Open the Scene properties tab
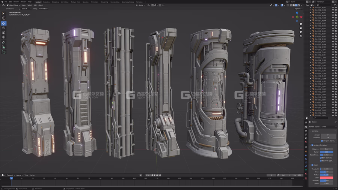338x190 pixels. 306,138
